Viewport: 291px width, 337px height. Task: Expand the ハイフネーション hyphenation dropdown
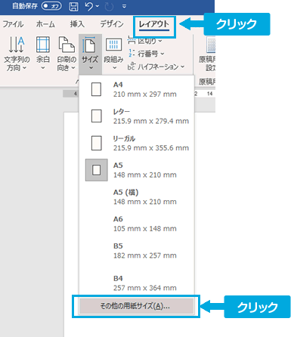(x=156, y=66)
